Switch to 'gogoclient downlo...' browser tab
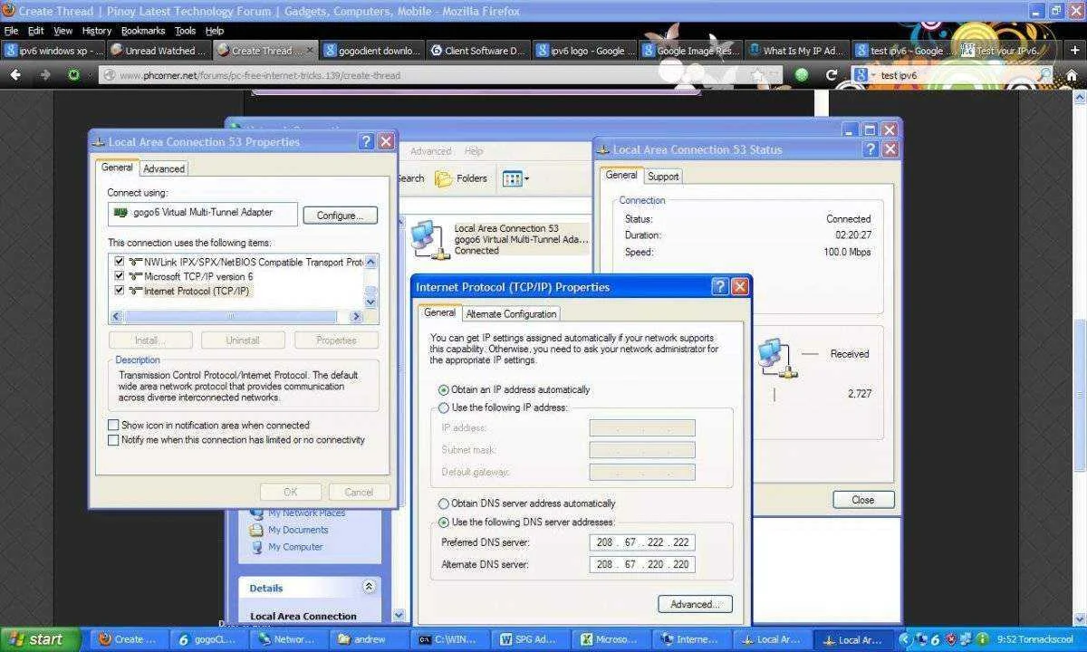1087x652 pixels. click(x=372, y=51)
